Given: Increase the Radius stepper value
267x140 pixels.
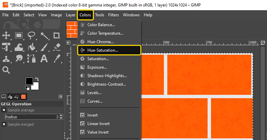Looking at the screenshot, I should click(61, 116).
